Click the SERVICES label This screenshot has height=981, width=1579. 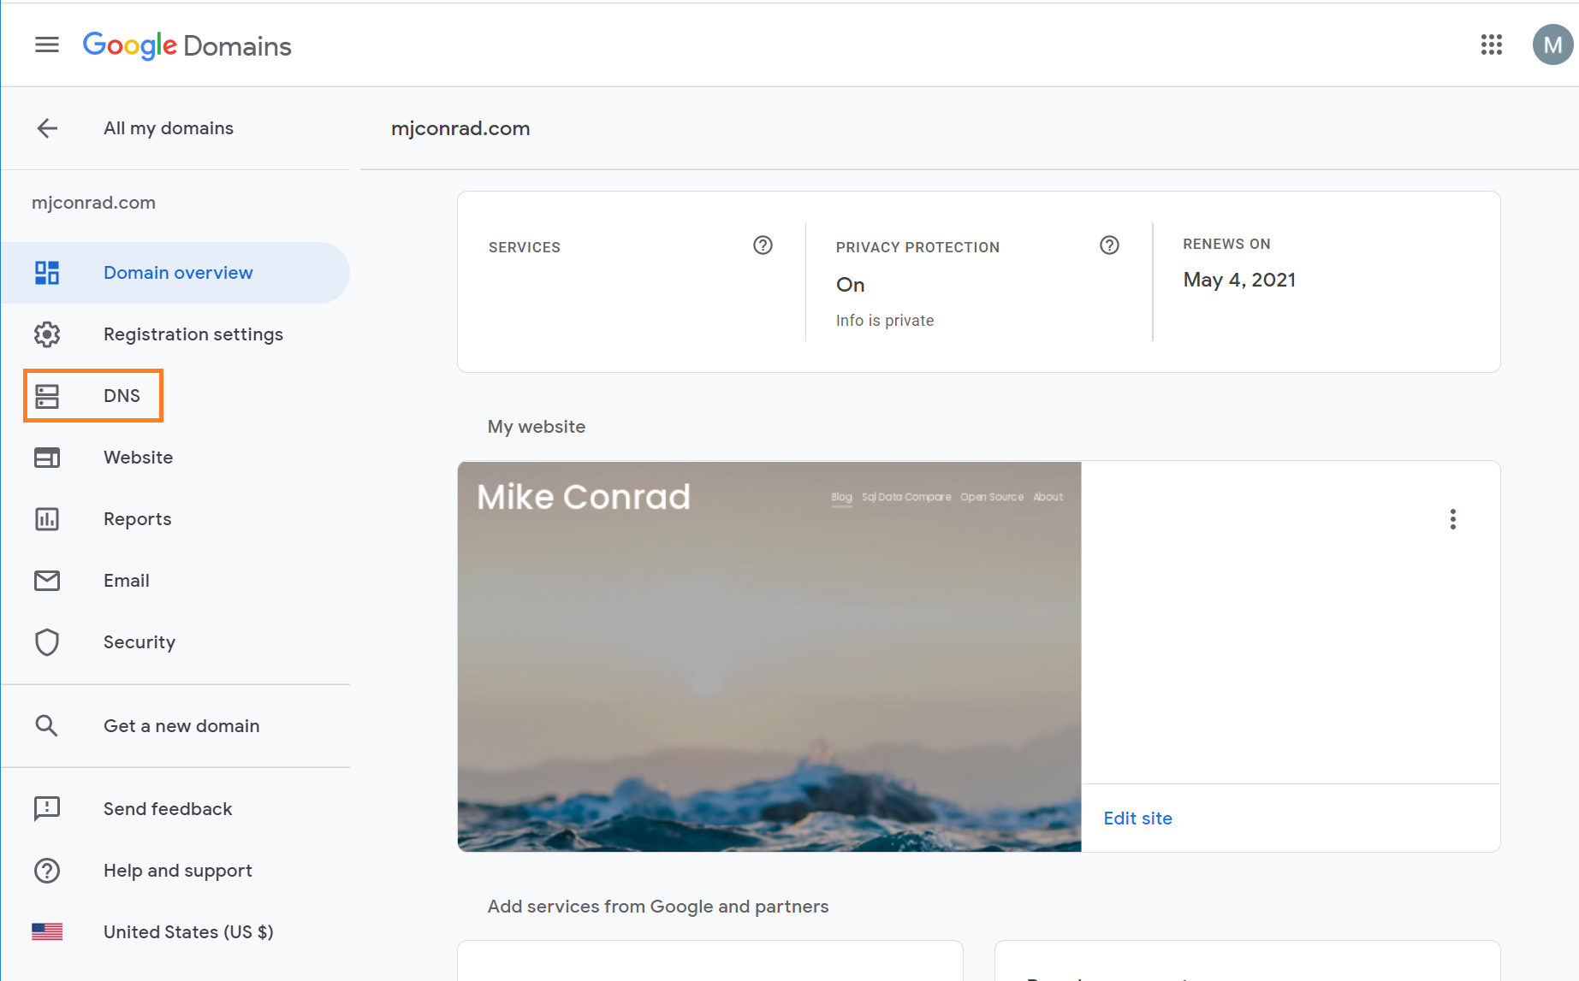(x=525, y=247)
